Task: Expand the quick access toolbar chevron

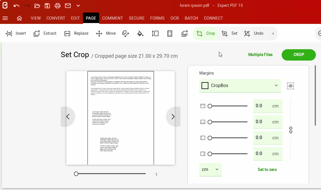Action: (78, 6)
